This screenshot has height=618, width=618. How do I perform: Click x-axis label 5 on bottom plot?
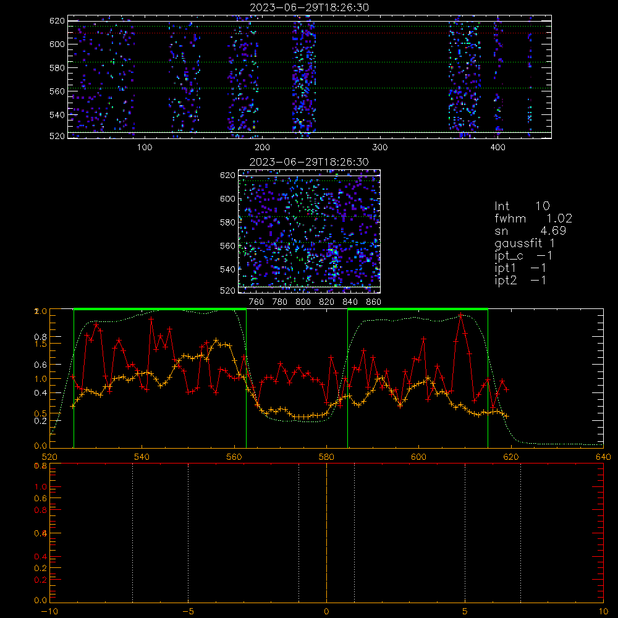(x=465, y=612)
